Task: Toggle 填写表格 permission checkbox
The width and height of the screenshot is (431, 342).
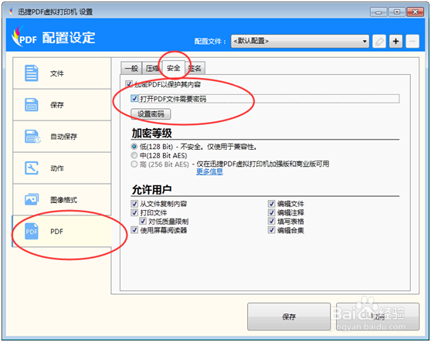Action: (x=271, y=221)
